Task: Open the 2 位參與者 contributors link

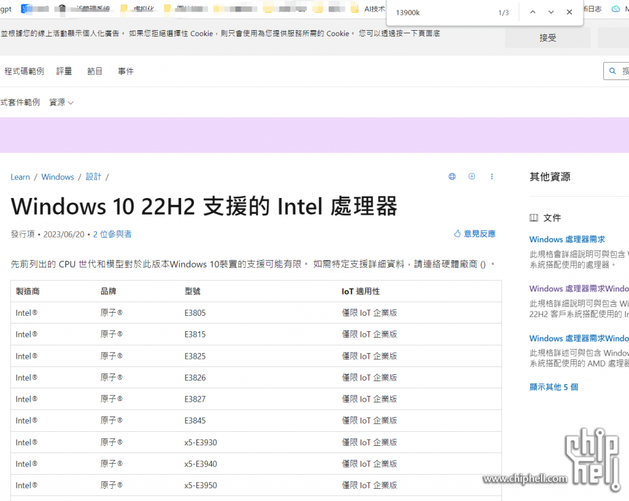Action: coord(112,234)
